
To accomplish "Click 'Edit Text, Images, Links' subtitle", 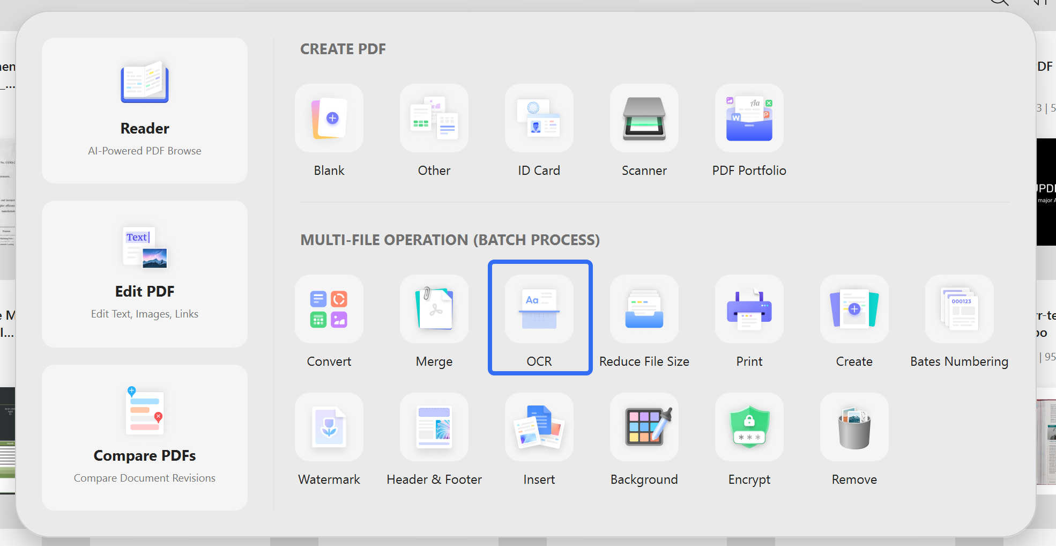I will coord(145,314).
